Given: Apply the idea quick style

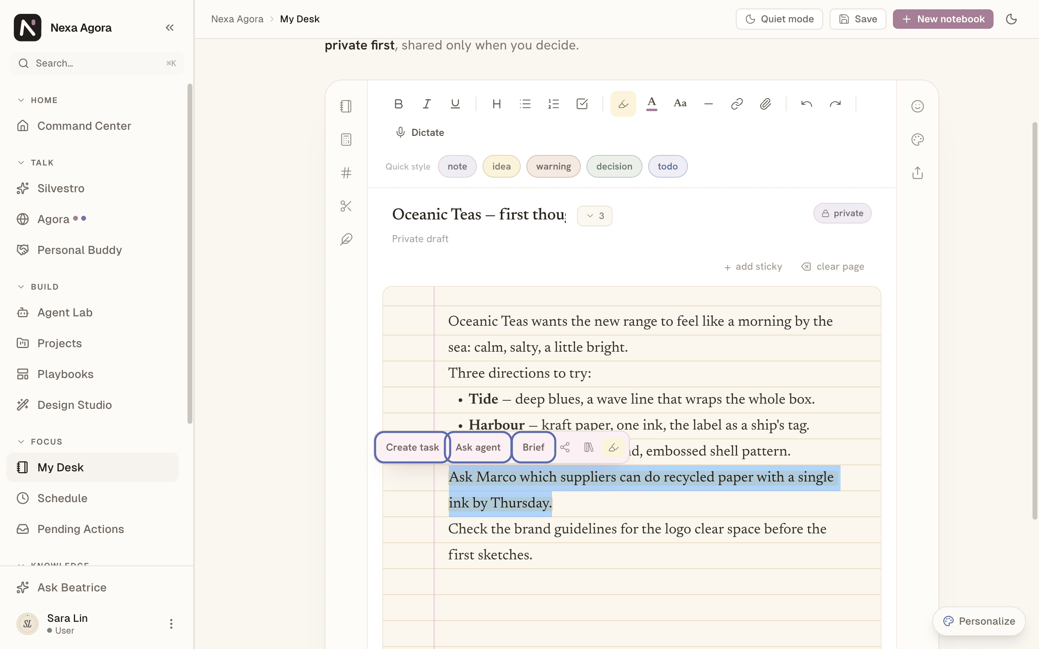Looking at the screenshot, I should 502,167.
